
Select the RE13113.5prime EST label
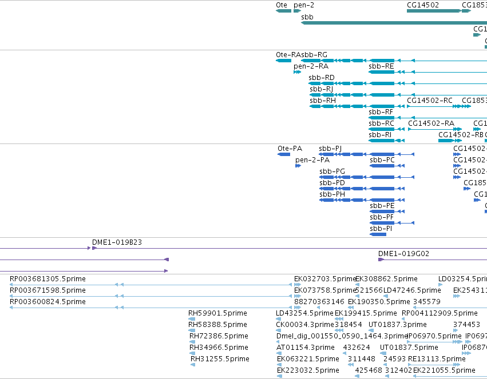click(x=437, y=359)
